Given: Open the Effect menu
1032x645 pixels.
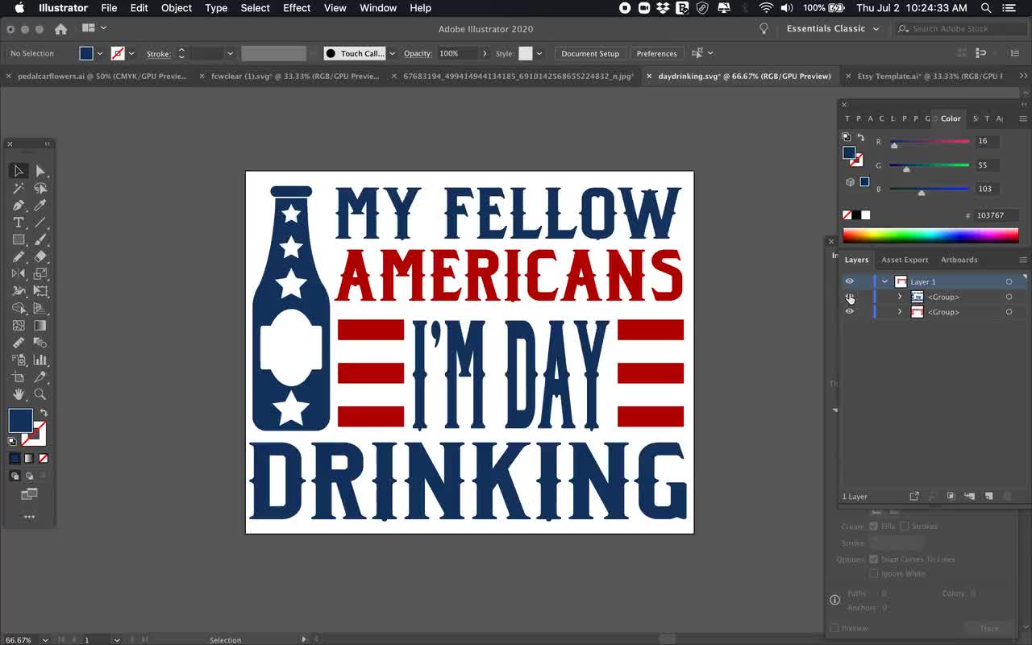Looking at the screenshot, I should pyautogui.click(x=296, y=8).
